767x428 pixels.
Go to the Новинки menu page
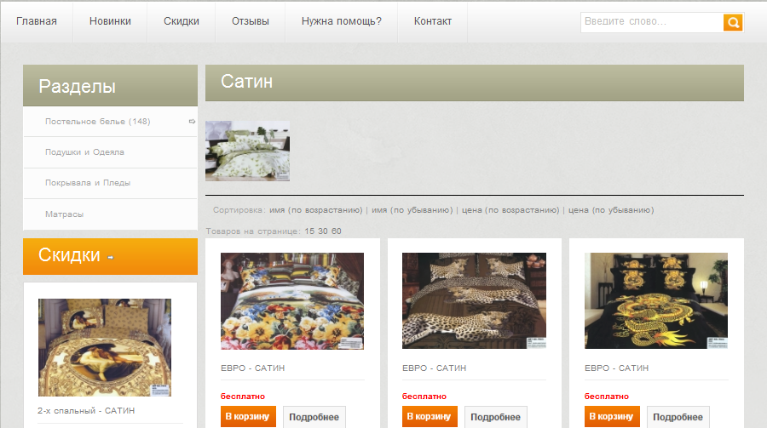pyautogui.click(x=110, y=21)
